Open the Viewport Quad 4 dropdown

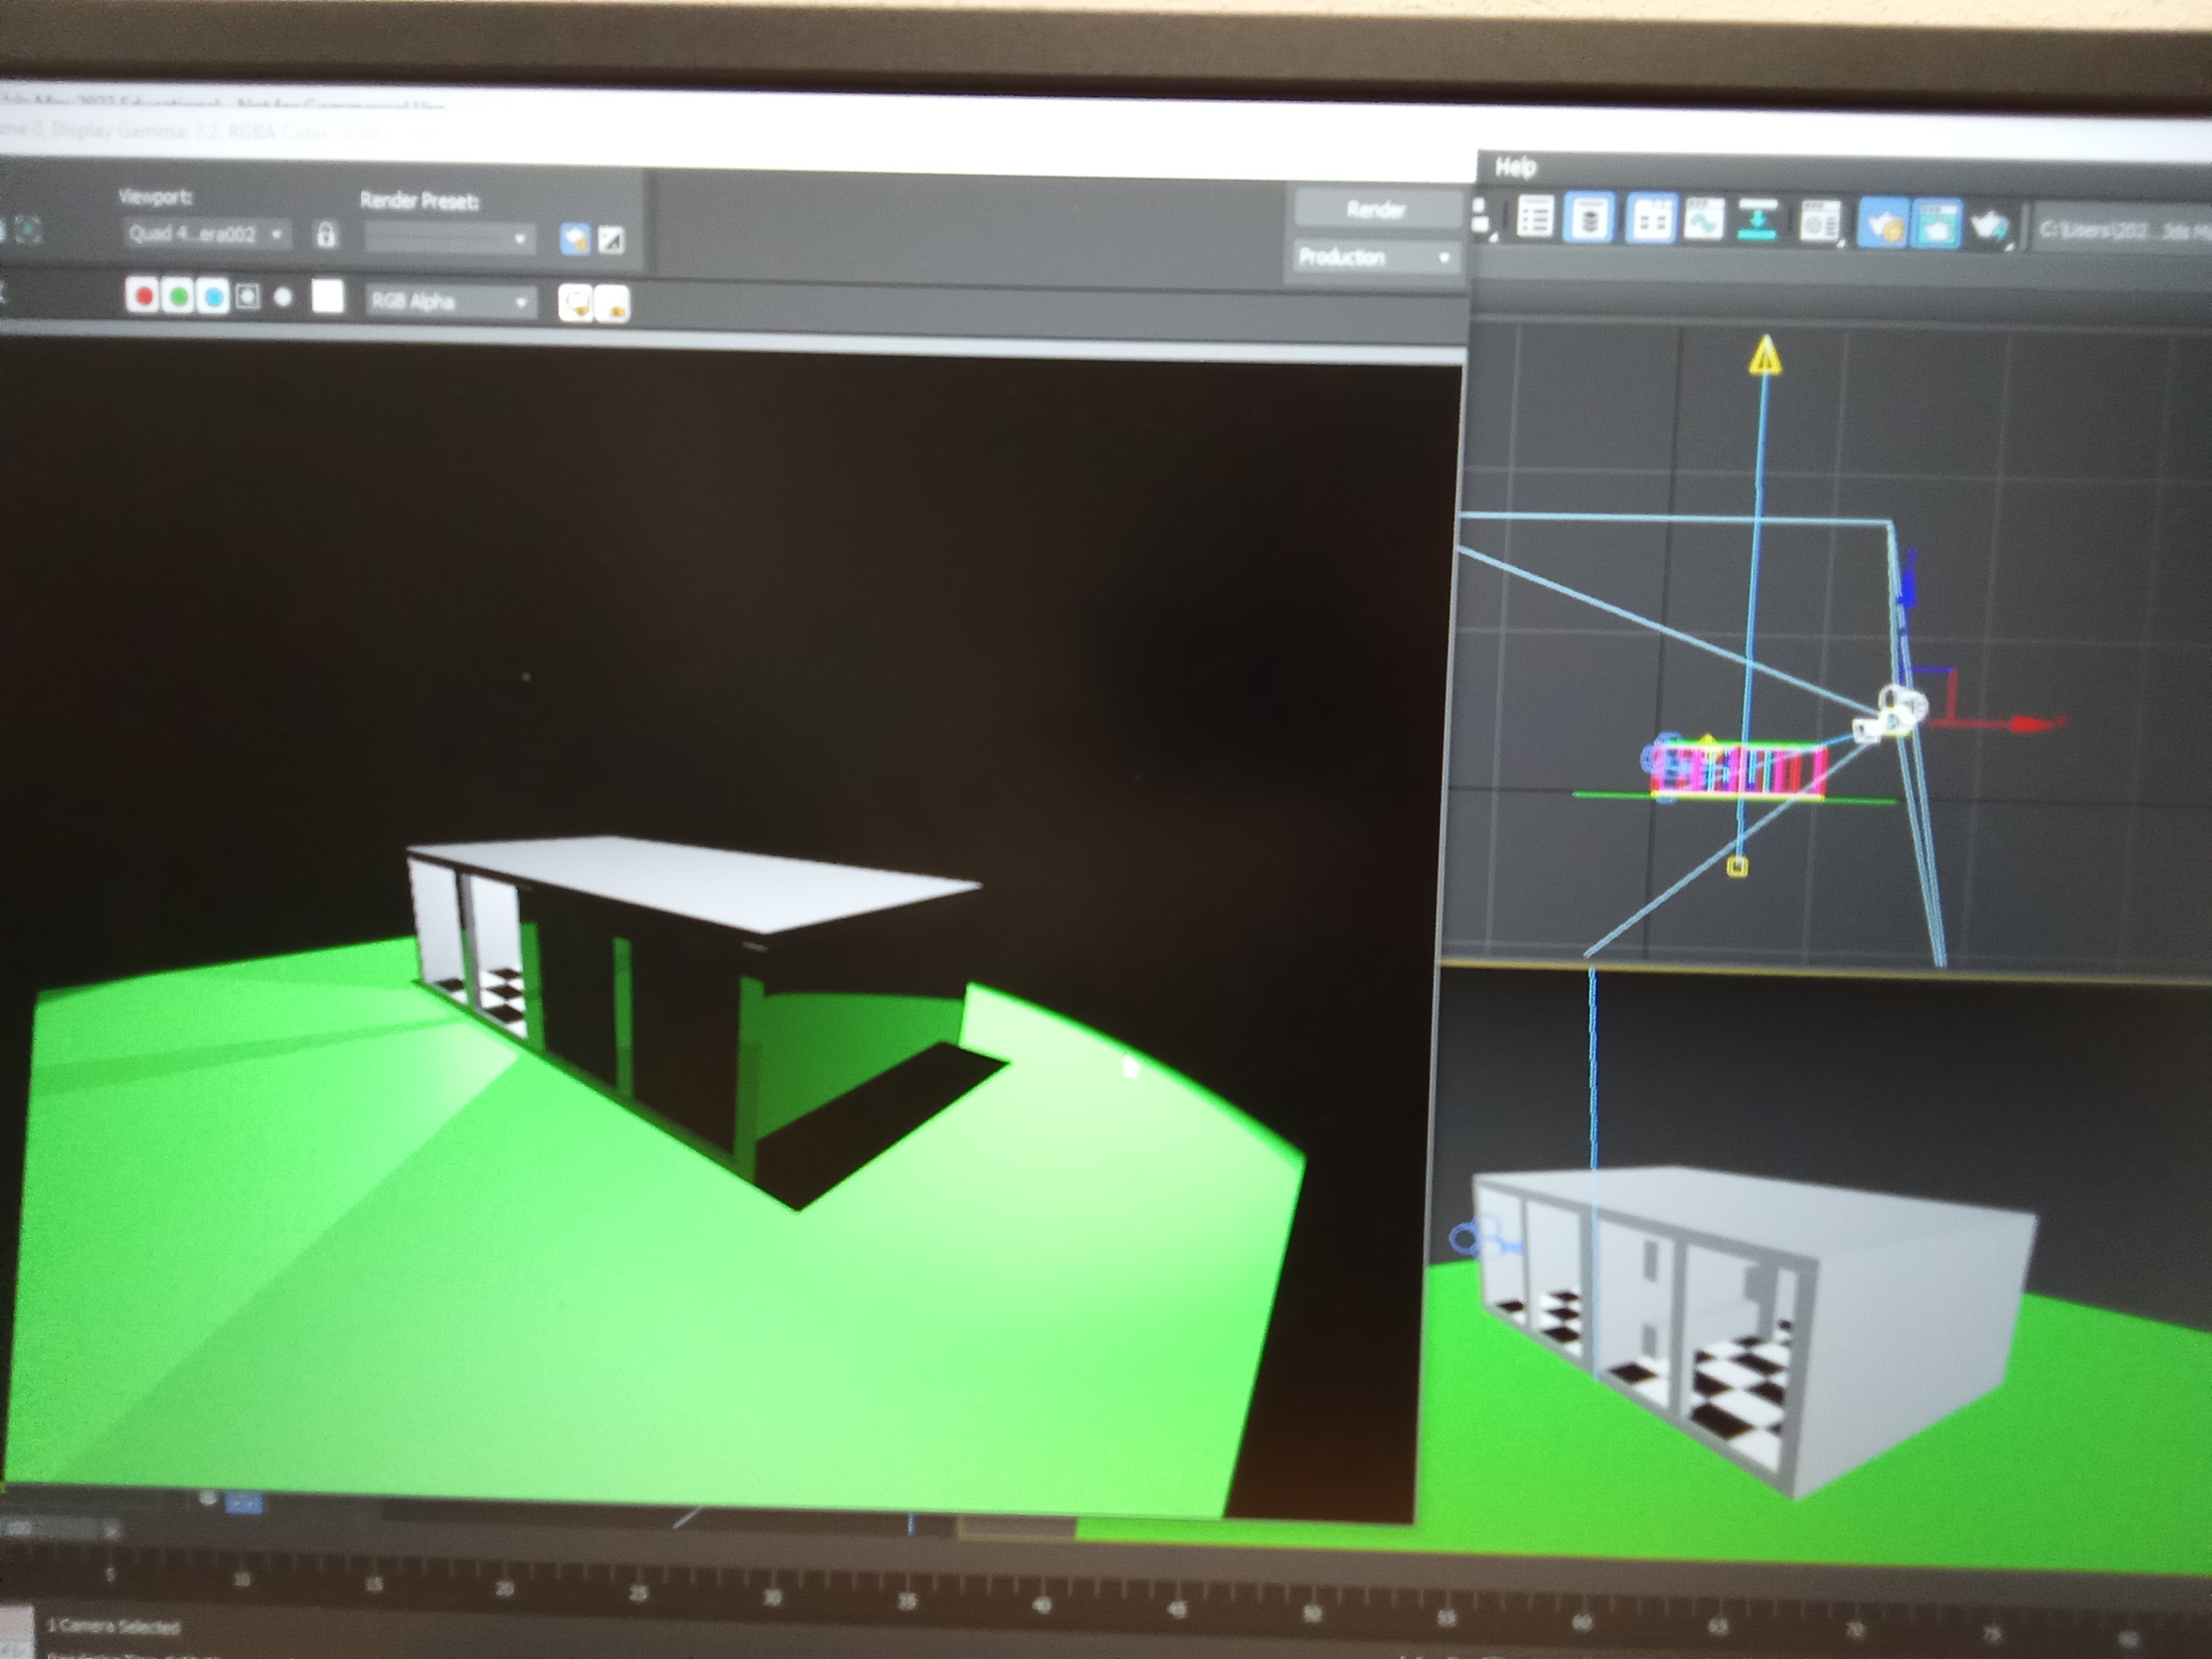point(207,235)
